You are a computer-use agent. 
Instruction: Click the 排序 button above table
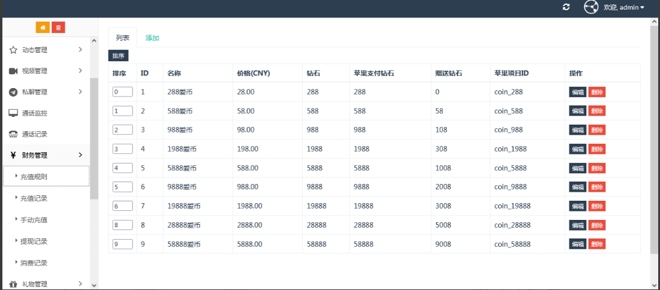pyautogui.click(x=118, y=56)
